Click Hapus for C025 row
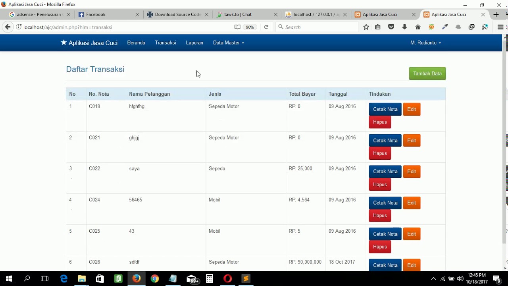This screenshot has height=286, width=508. coord(380,247)
